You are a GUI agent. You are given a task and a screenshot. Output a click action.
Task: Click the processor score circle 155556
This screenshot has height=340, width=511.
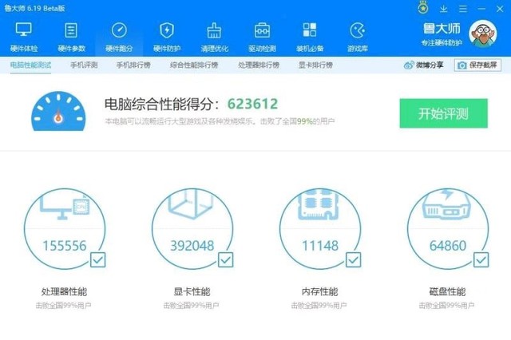tap(65, 228)
